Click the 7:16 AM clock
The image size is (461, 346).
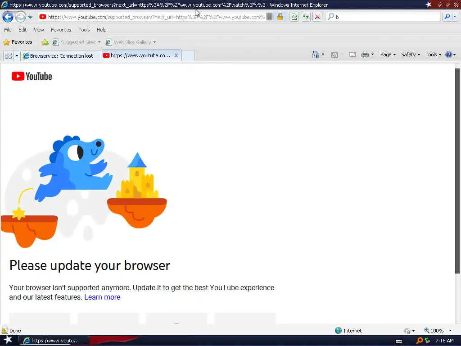[444, 341]
